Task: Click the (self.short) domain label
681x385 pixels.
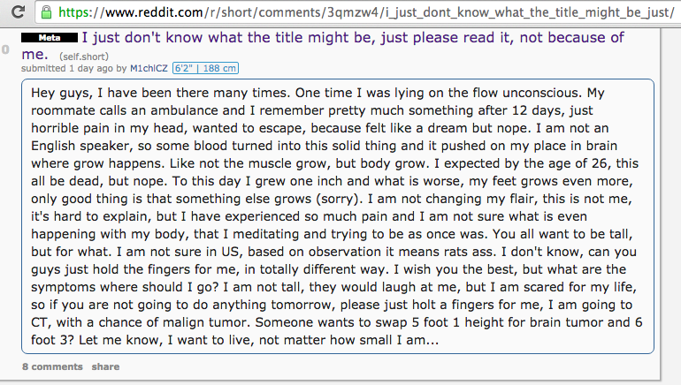Action: tap(84, 57)
